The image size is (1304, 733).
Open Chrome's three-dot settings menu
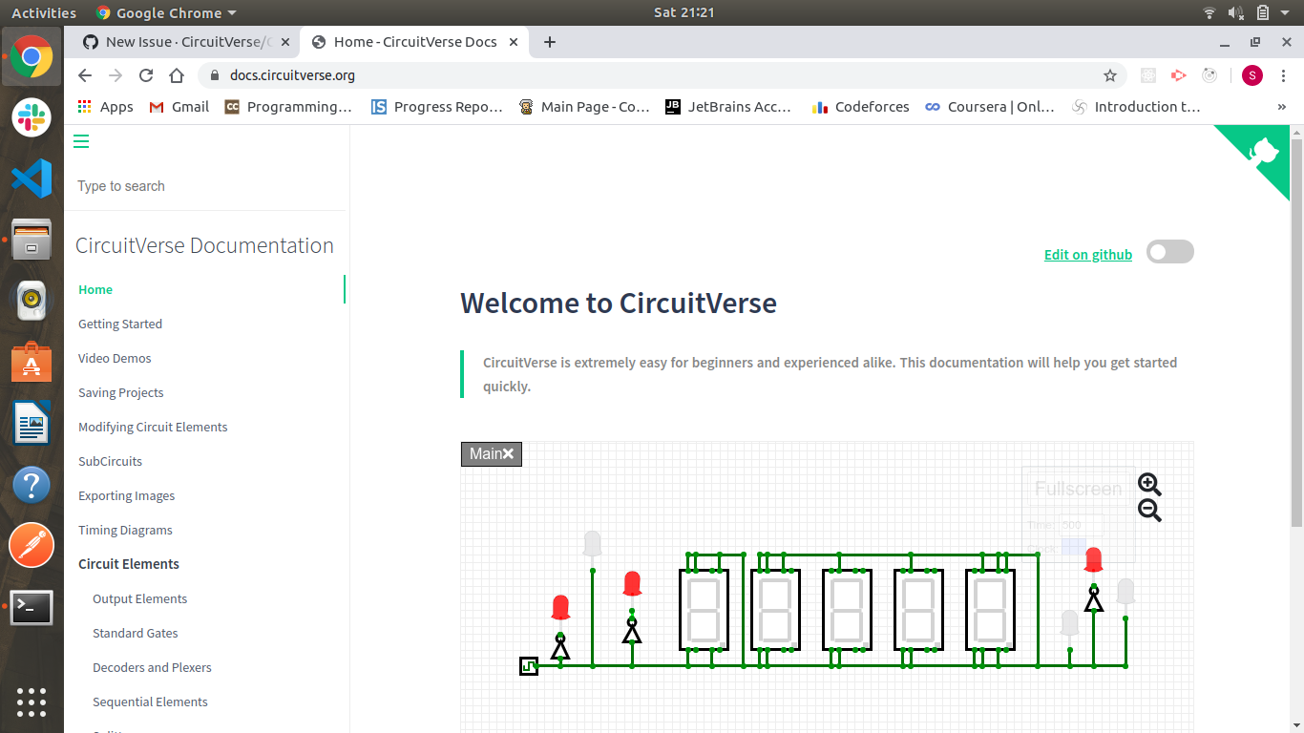[x=1284, y=74]
